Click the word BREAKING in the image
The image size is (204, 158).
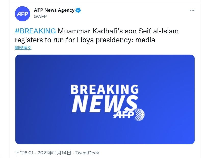coord(105,90)
